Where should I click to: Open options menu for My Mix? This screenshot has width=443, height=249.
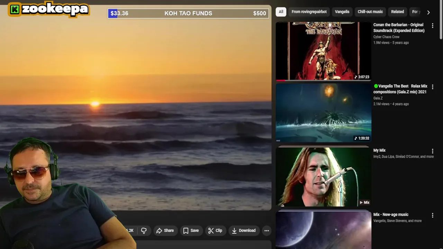(432, 151)
